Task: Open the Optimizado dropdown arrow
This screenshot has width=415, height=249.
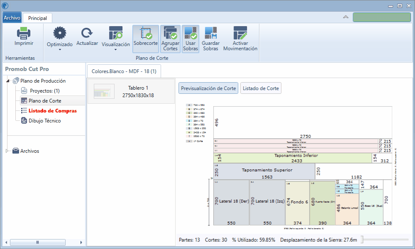Action: click(60, 49)
